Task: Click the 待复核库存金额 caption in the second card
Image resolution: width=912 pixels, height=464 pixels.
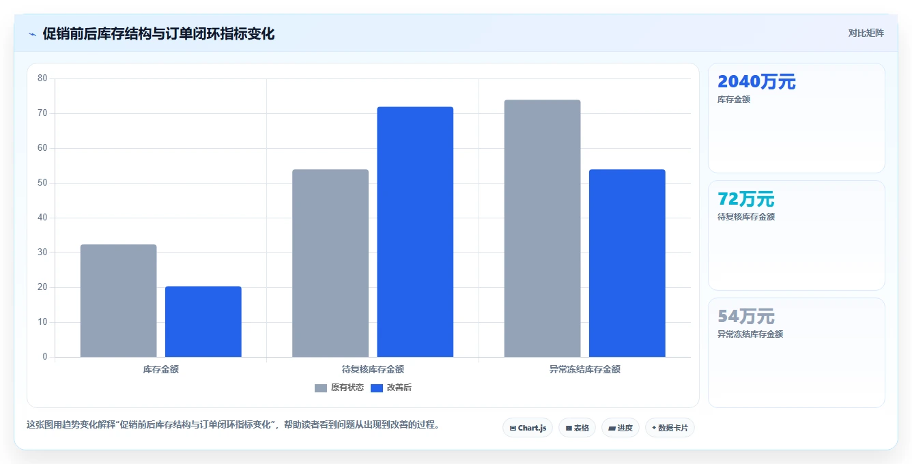Action: click(746, 217)
